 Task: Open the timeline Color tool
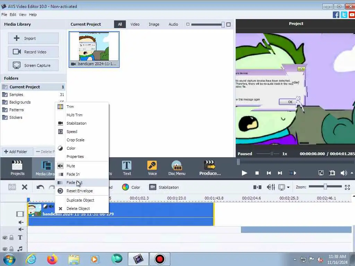[131, 187]
